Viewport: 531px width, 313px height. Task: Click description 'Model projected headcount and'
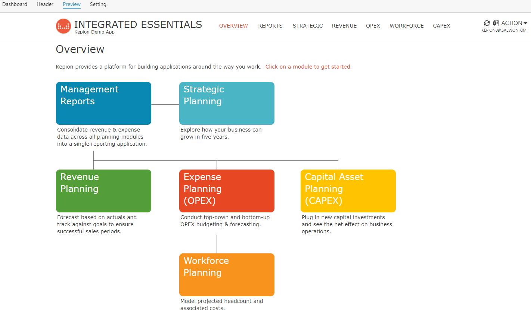[x=222, y=304]
